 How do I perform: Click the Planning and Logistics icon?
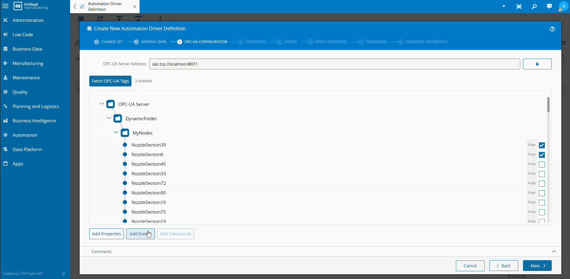click(x=5, y=106)
